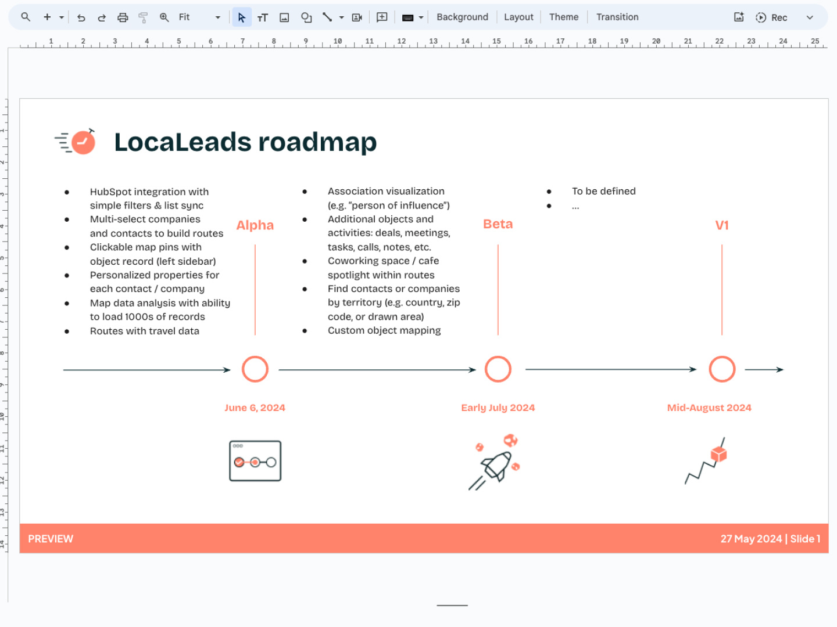The width and height of the screenshot is (837, 627).
Task: Click the horizontal ruler at mark 12
Action: click(x=401, y=41)
